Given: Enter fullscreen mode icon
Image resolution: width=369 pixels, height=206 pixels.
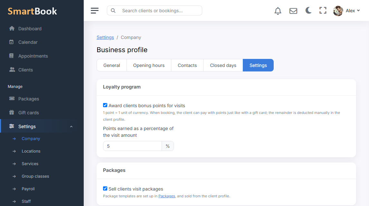Looking at the screenshot, I should tap(323, 10).
